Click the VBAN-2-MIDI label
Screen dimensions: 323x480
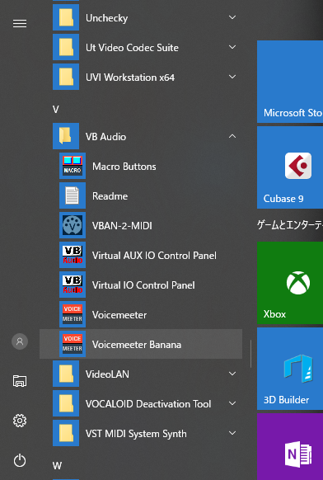[x=122, y=226]
